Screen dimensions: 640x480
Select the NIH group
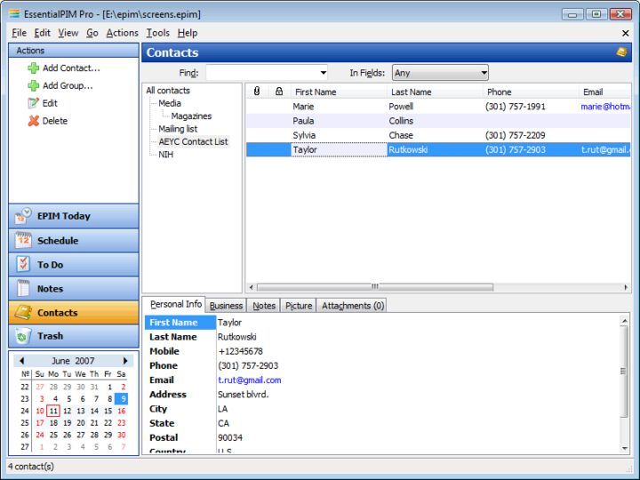coord(165,155)
